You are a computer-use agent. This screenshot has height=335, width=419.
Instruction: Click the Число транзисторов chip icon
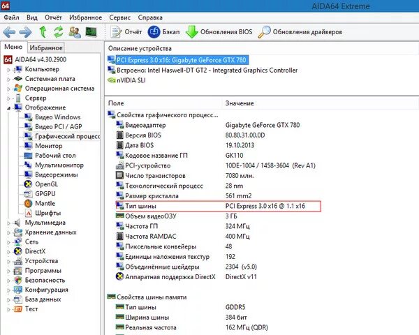[119, 175]
